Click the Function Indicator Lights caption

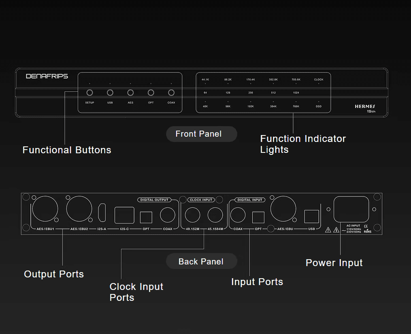point(303,144)
